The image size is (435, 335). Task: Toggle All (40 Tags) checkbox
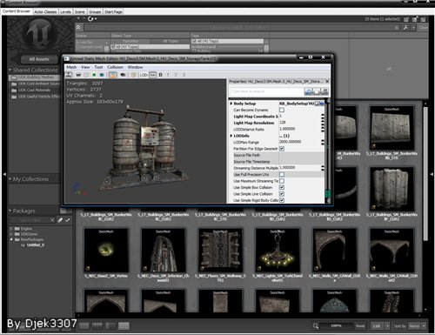[194, 41]
